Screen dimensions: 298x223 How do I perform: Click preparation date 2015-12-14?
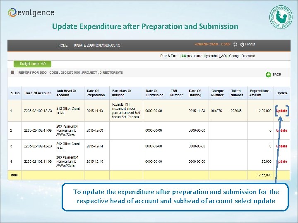coord(95,146)
